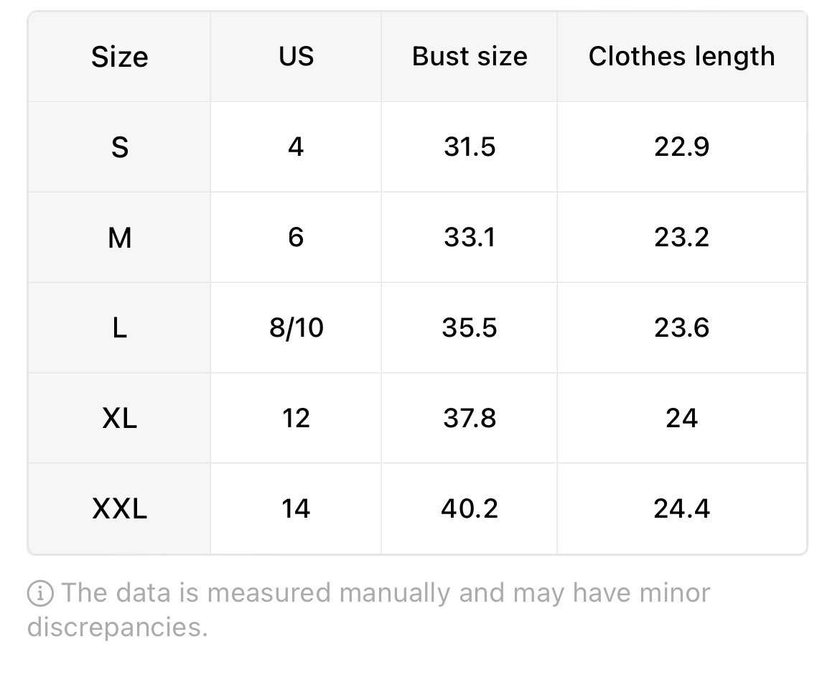Click the bust size 40.2 cell

(x=470, y=508)
